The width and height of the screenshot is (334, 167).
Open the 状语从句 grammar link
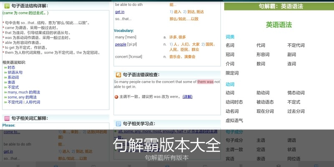pos(15,72)
